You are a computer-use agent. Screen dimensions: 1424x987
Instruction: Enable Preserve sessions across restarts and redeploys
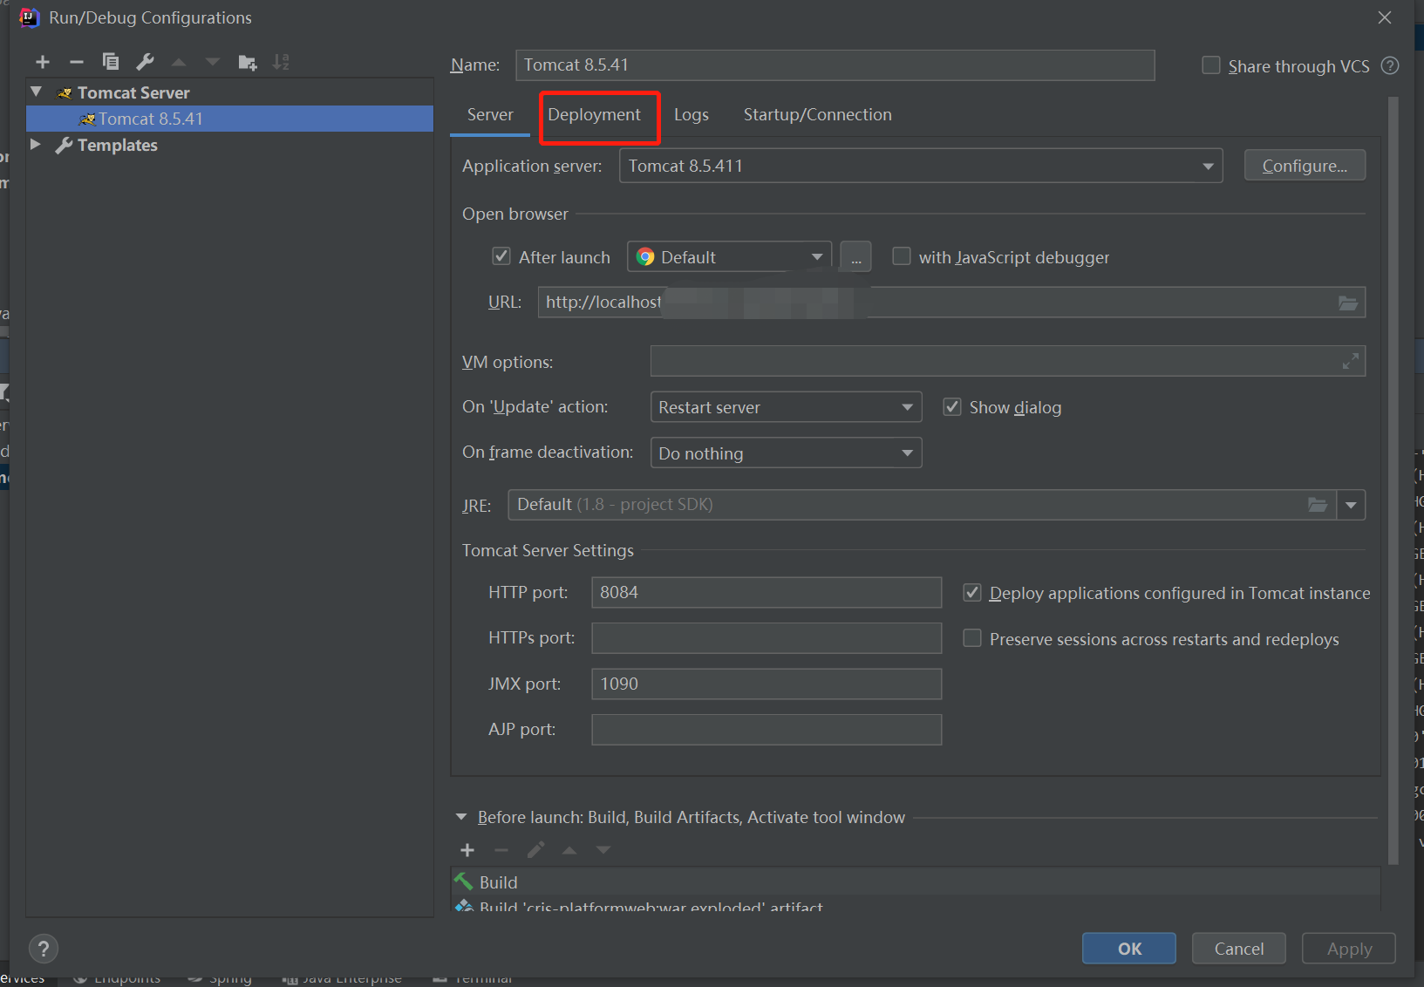pos(972,638)
